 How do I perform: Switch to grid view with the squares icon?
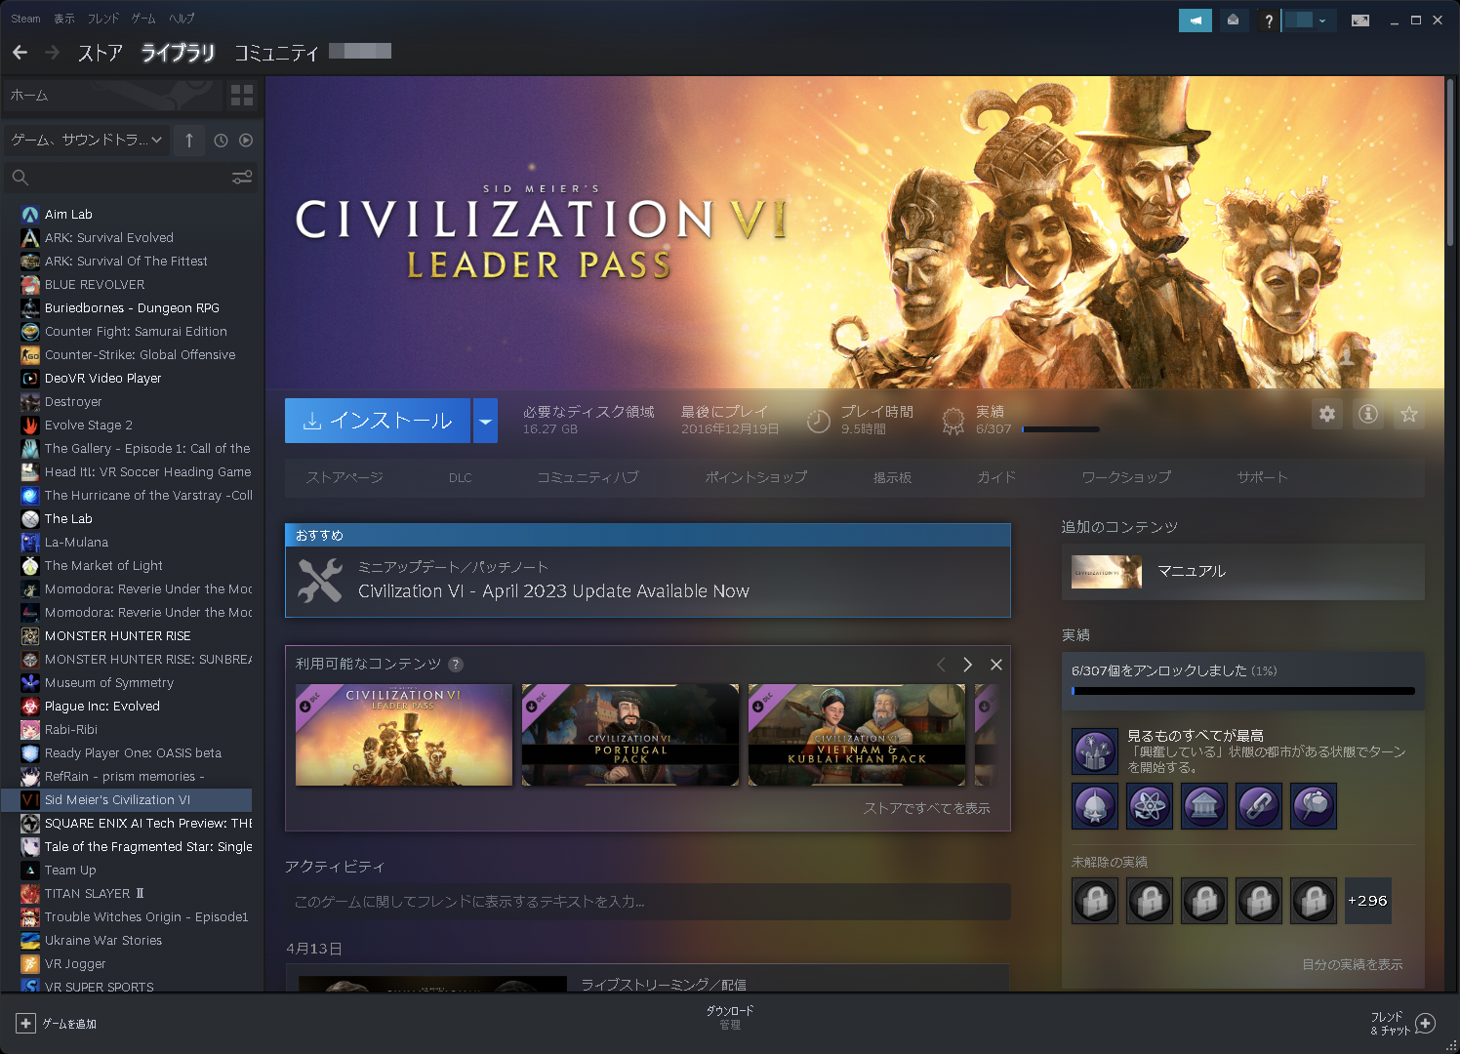pos(241,96)
